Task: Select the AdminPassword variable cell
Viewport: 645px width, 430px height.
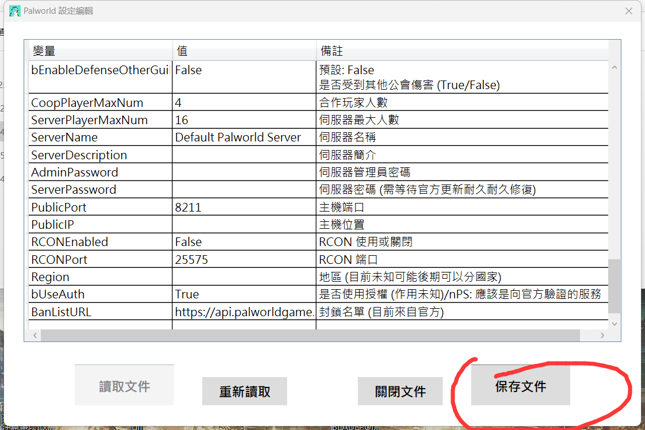Action: tap(100, 172)
